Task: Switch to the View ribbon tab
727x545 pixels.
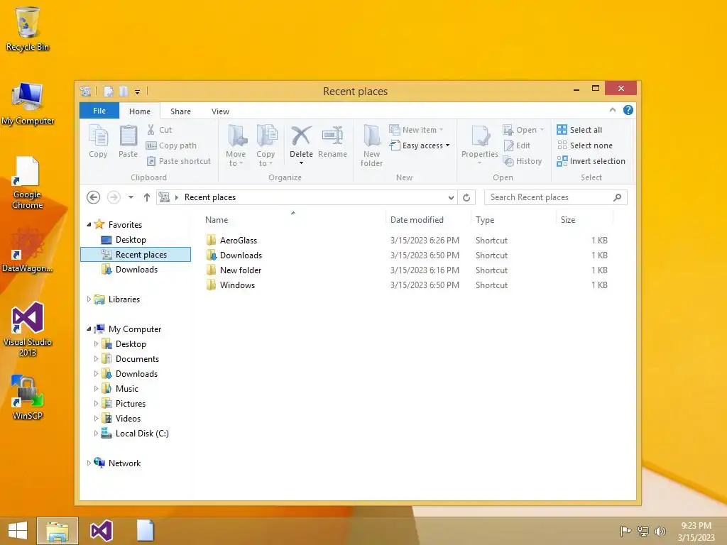Action: pos(220,111)
